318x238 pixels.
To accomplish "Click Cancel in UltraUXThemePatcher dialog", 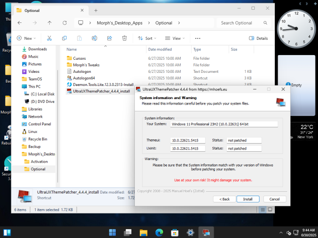I will (275, 199).
